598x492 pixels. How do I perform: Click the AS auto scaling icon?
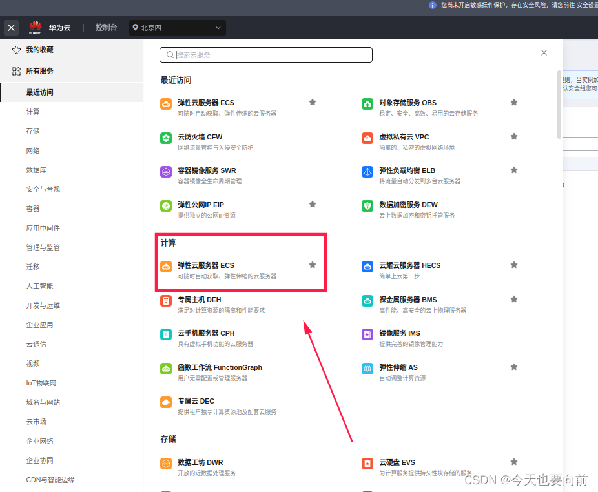click(x=367, y=369)
